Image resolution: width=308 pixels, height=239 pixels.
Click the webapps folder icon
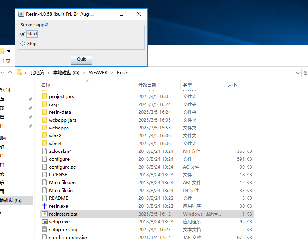pos(45,128)
